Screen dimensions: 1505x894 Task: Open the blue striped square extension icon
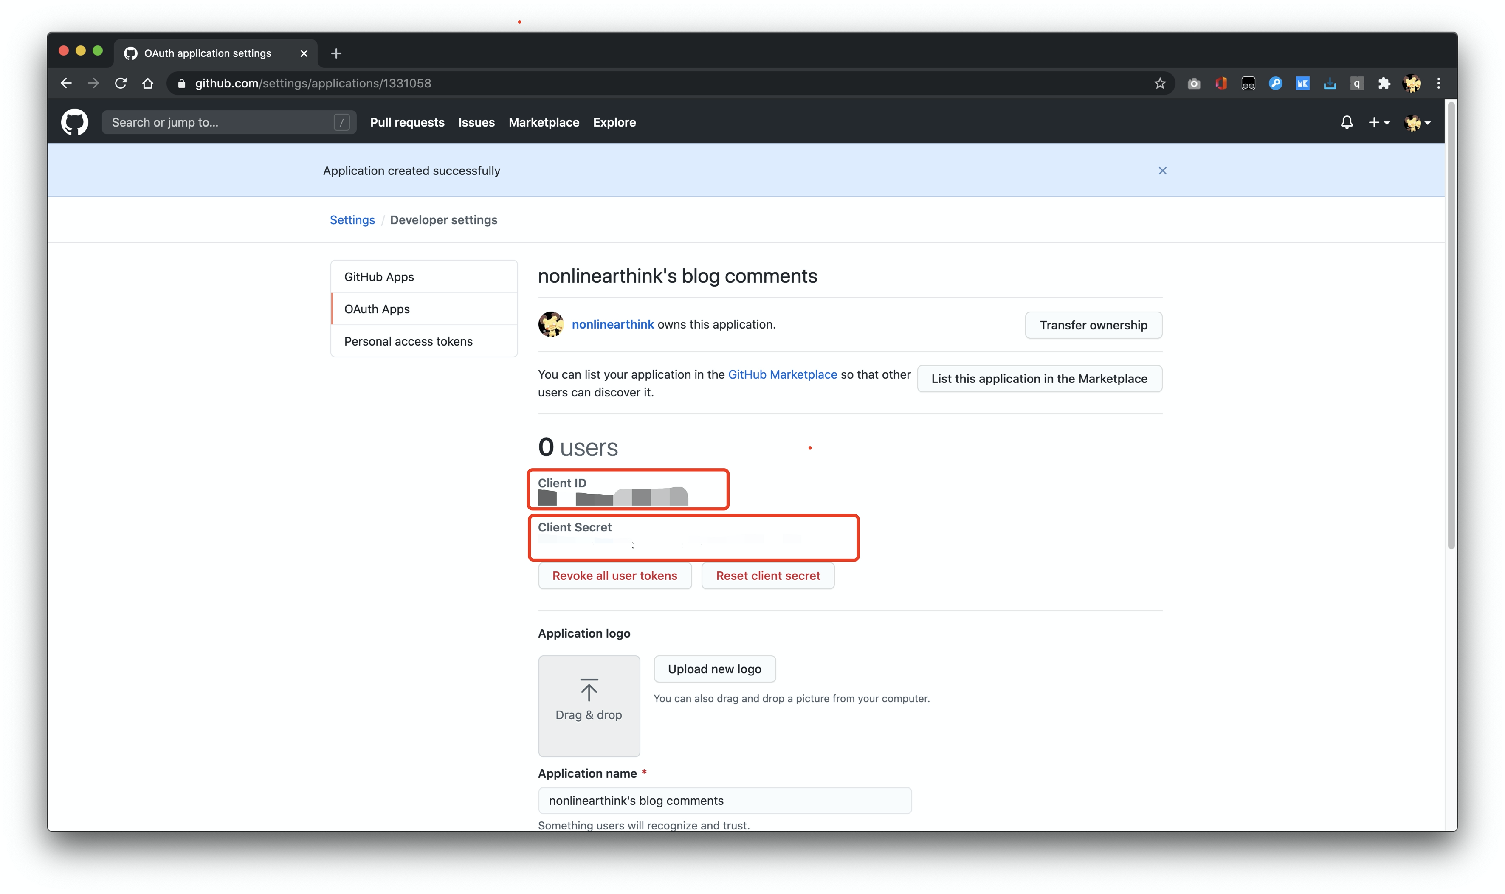1302,83
